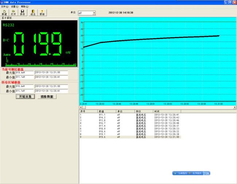Click the New (新建) toolbar icon

point(4,13)
